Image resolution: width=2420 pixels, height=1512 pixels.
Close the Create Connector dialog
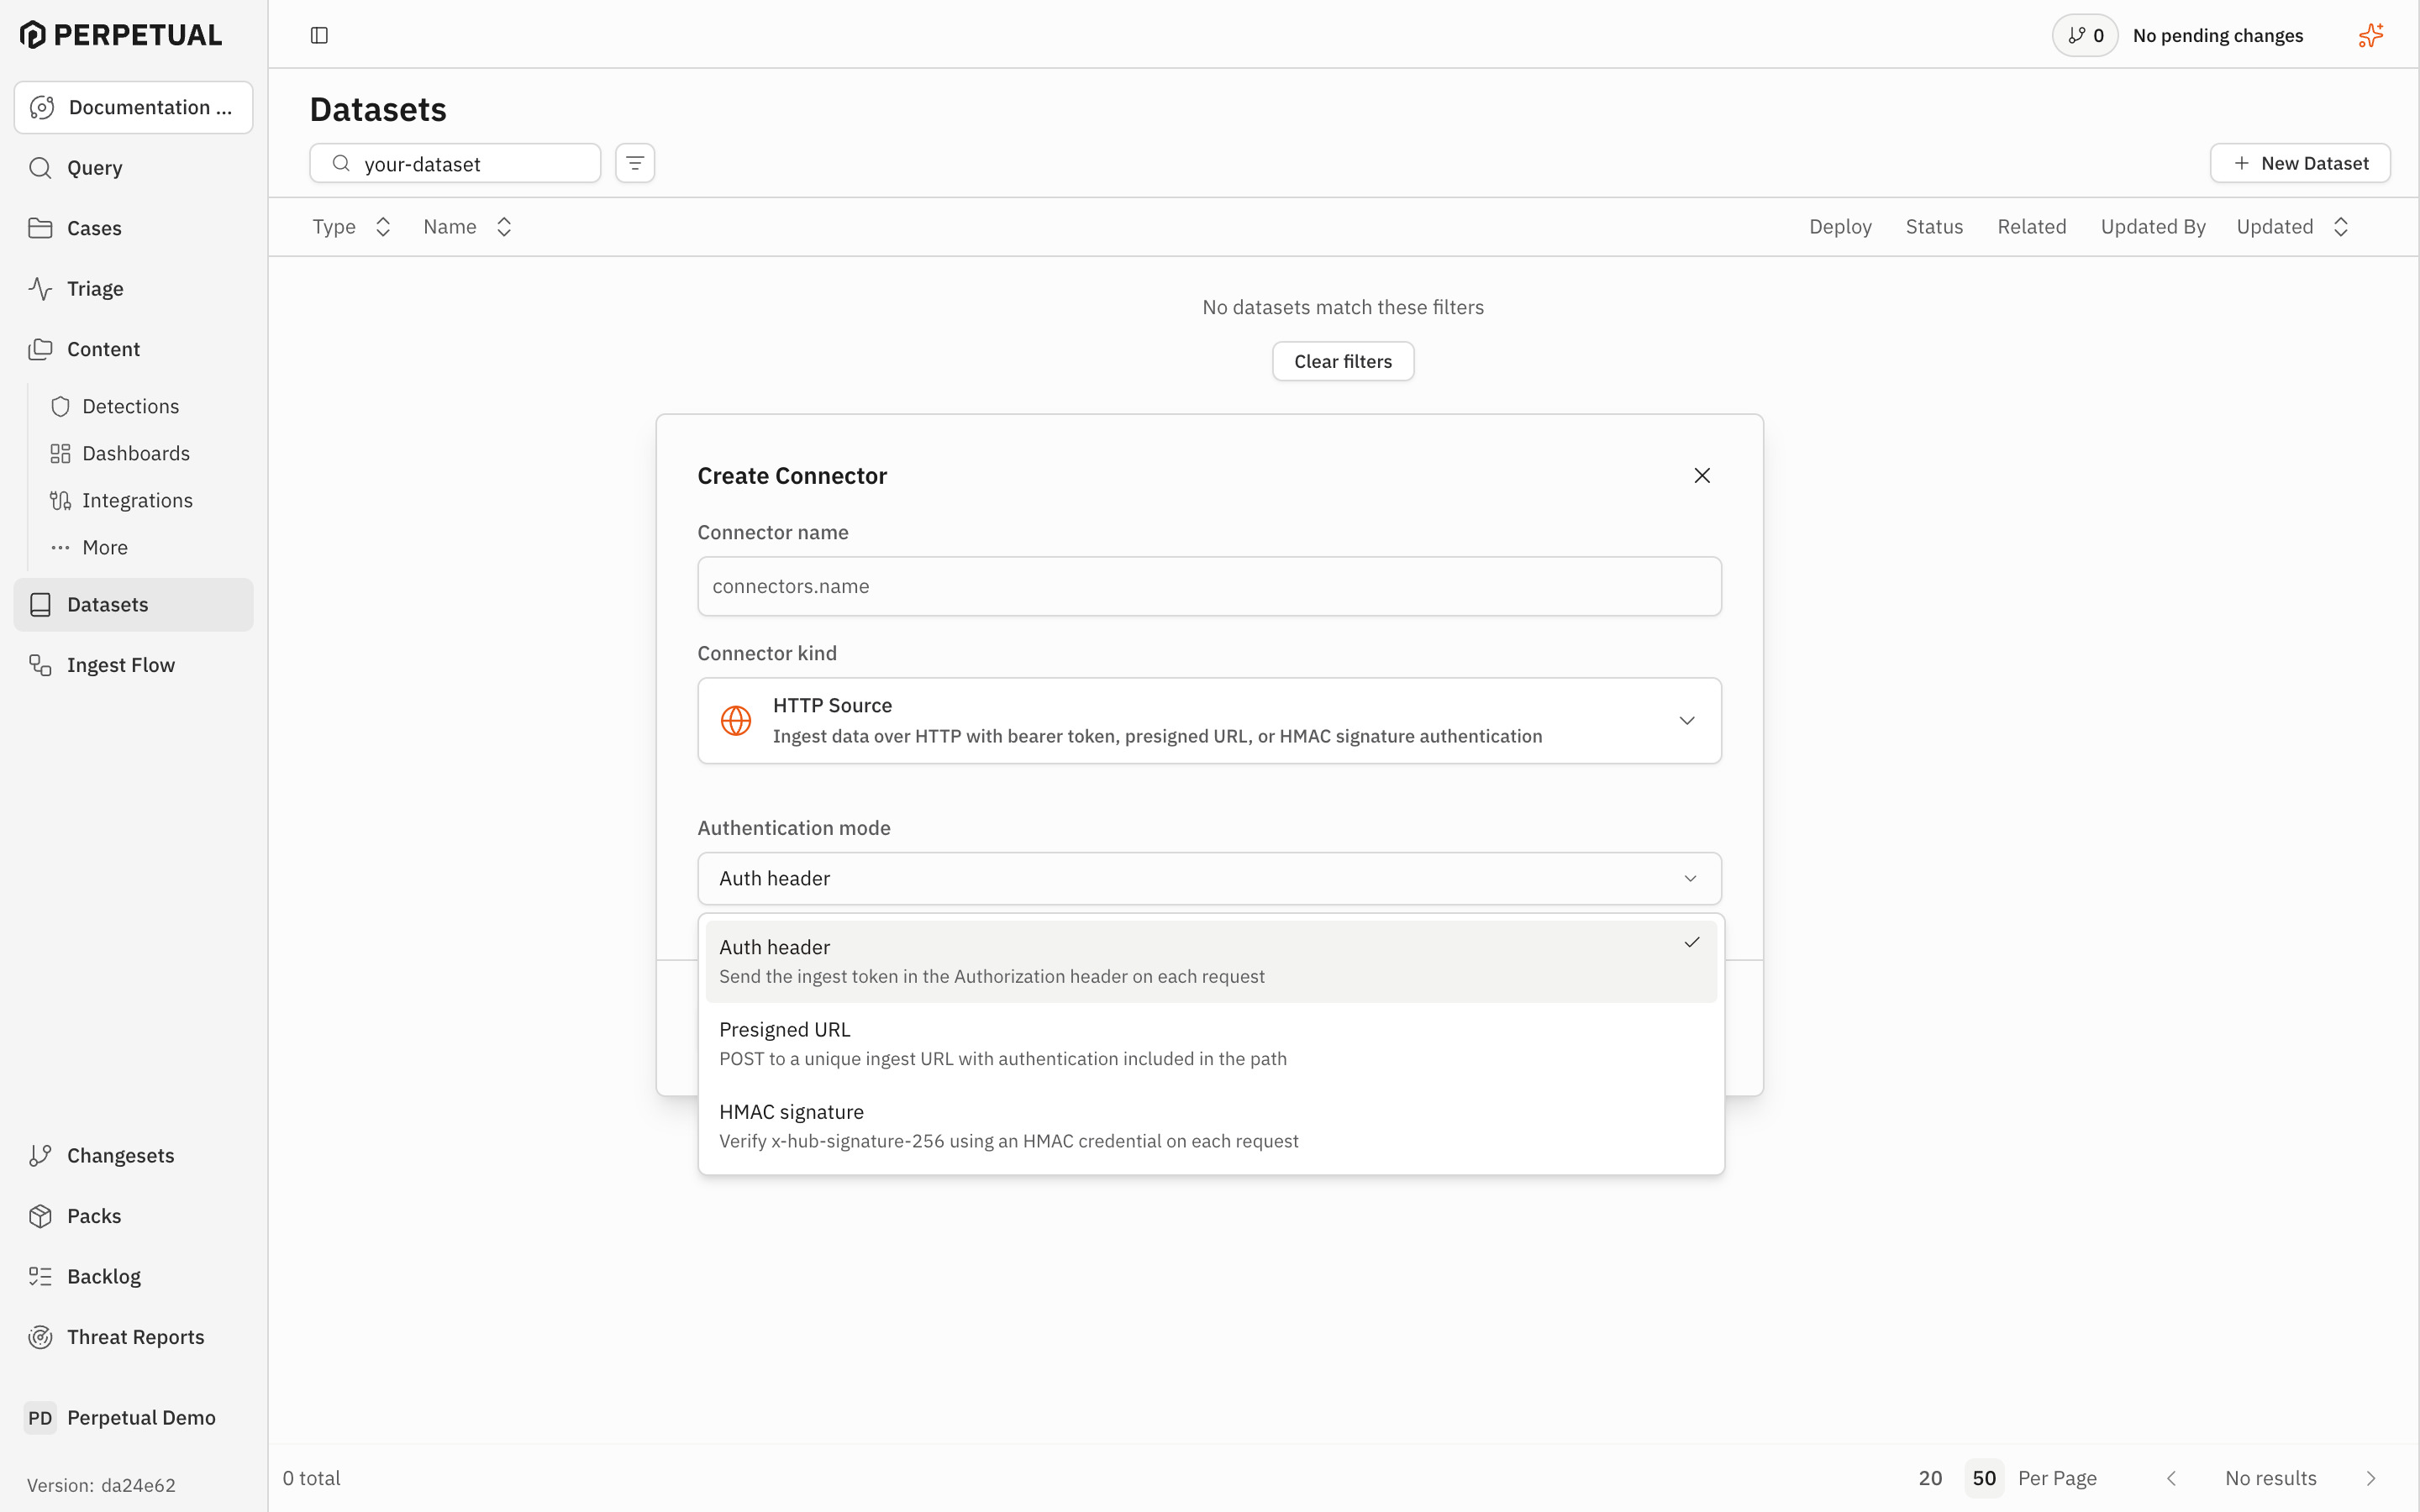[x=1702, y=475]
